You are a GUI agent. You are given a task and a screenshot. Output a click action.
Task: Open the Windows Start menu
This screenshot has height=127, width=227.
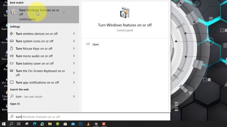click(4, 124)
